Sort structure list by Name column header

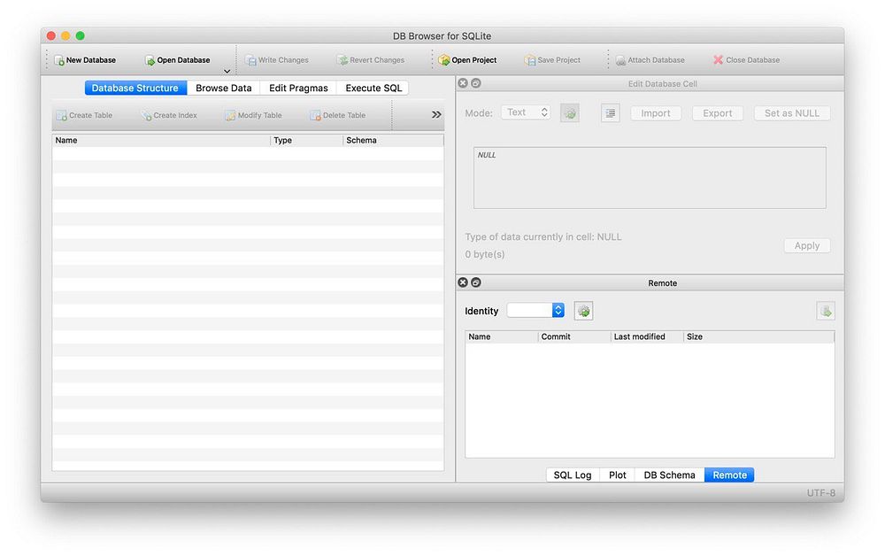click(161, 140)
